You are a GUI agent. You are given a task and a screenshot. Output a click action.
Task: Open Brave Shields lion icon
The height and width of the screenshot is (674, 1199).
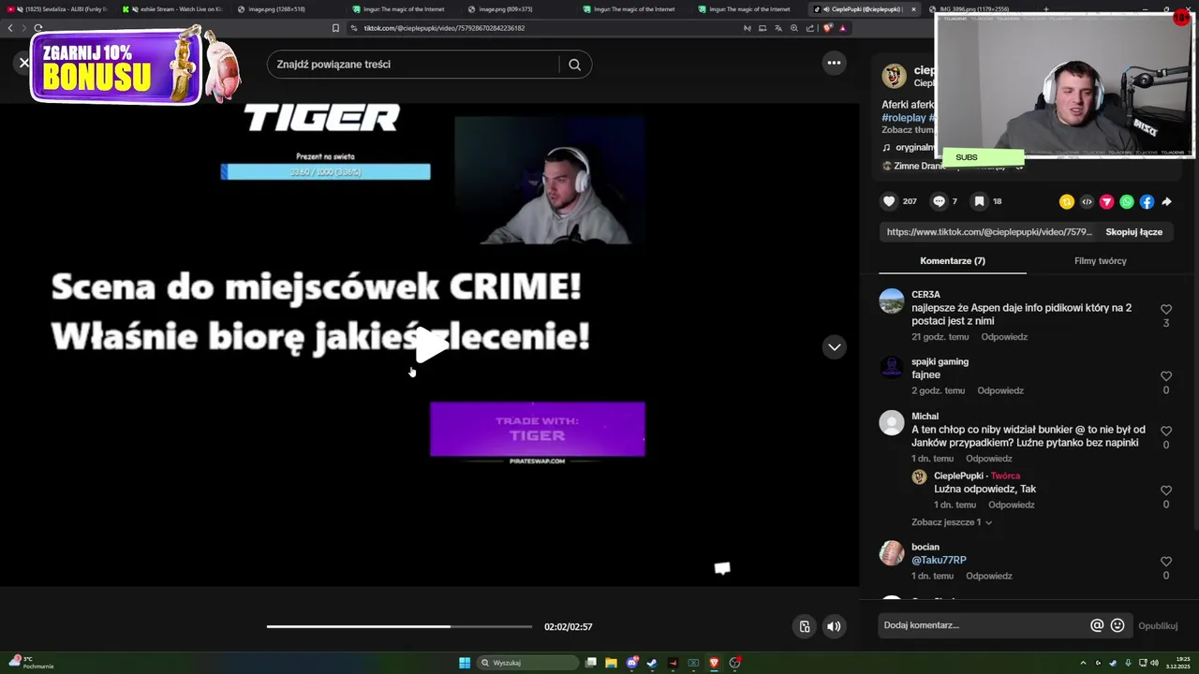click(828, 28)
